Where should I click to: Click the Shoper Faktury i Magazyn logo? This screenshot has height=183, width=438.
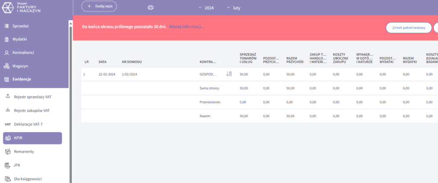tap(22, 8)
